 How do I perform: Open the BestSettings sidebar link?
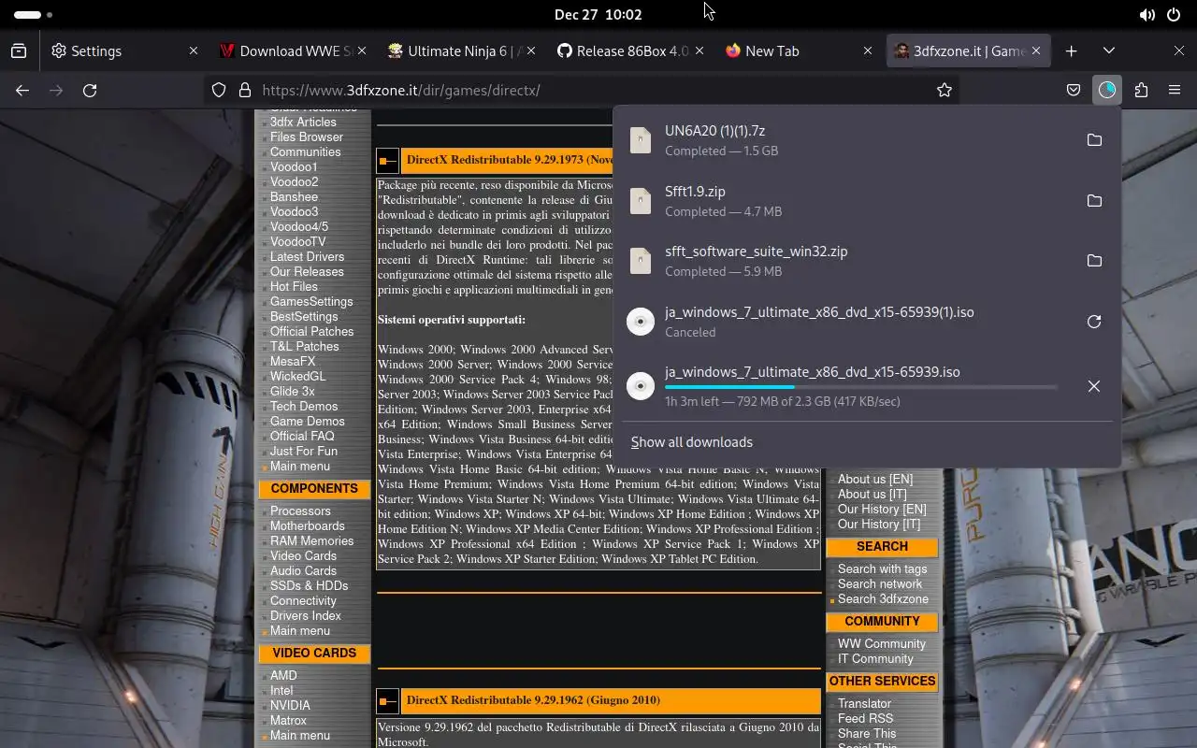(x=304, y=317)
